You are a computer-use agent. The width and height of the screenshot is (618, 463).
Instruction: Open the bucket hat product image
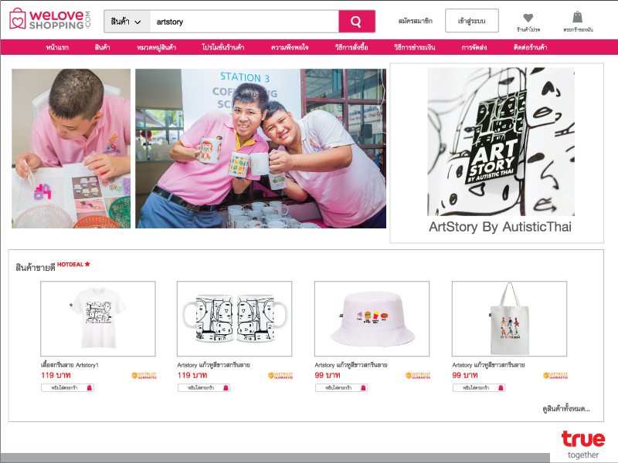pos(372,319)
